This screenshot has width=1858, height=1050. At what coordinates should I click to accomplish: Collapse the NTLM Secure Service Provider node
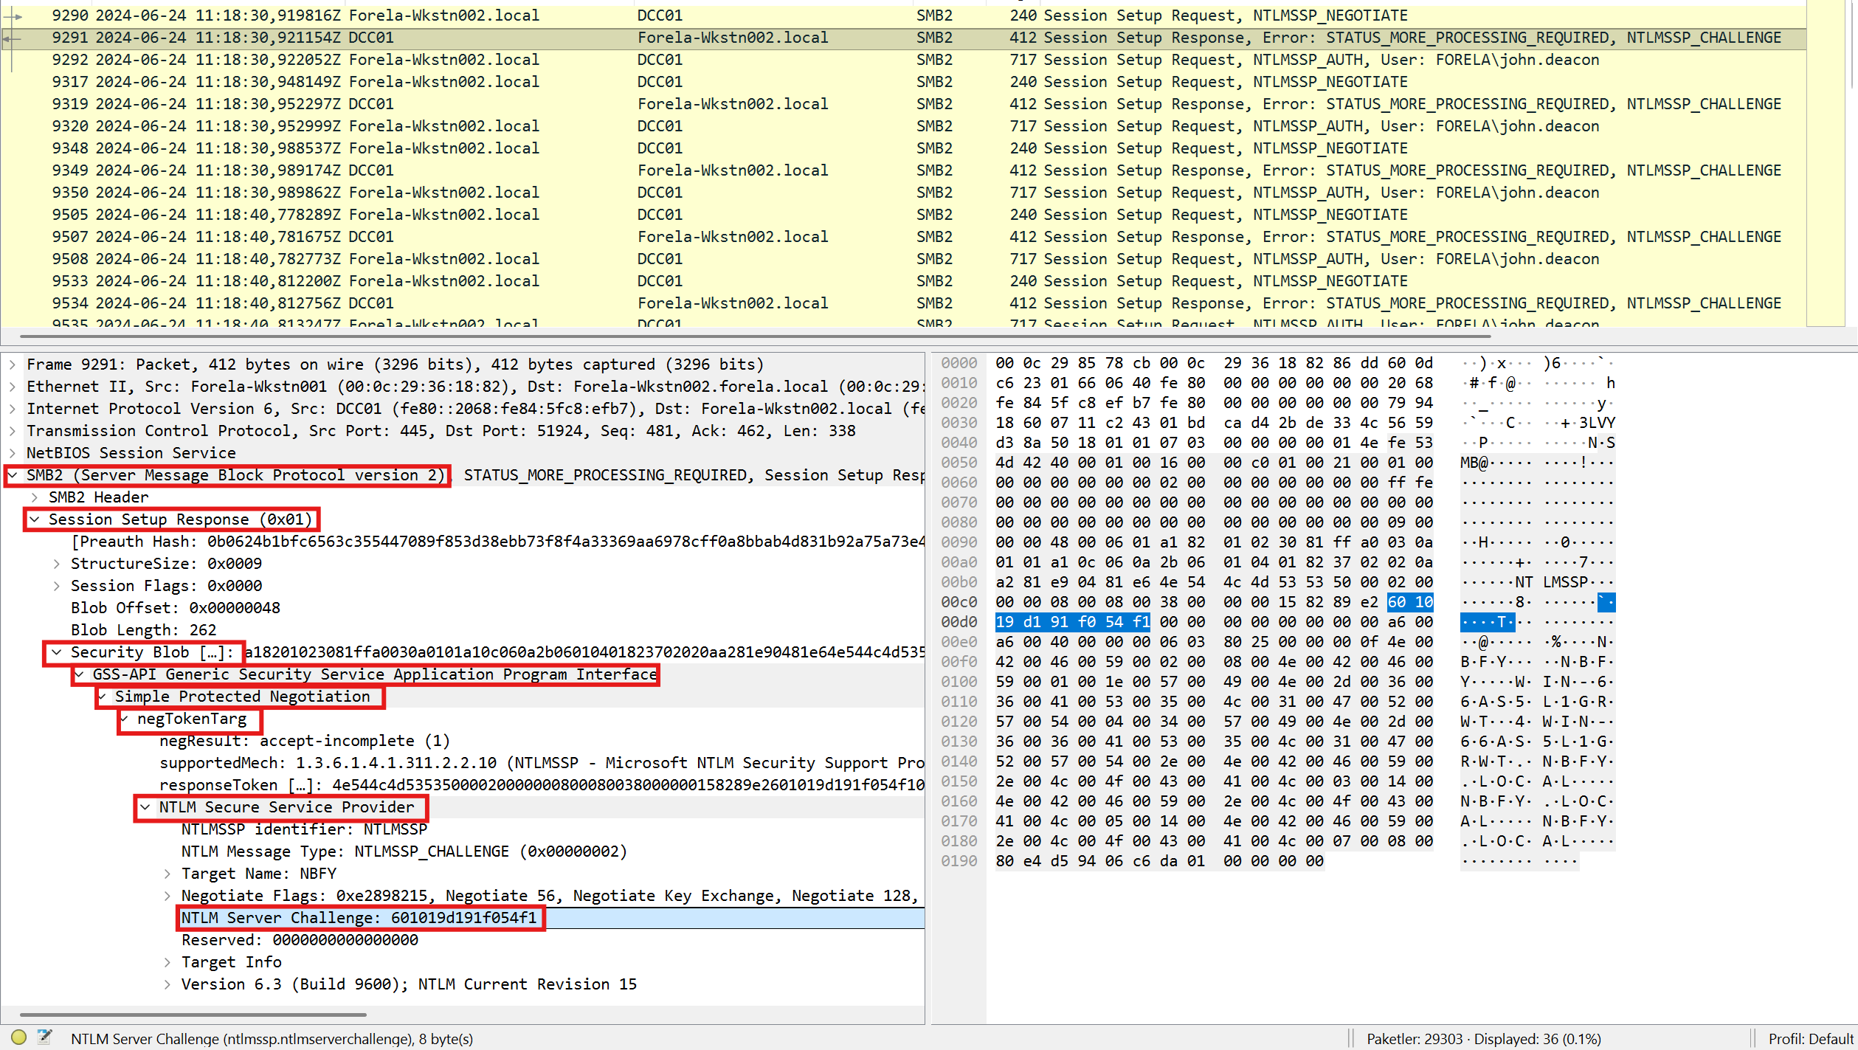coord(145,807)
